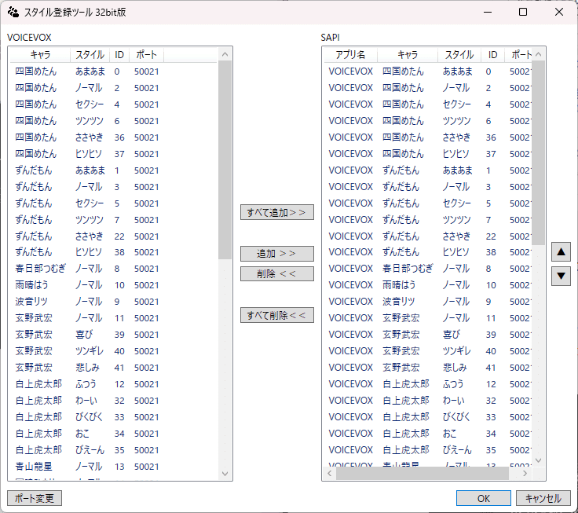The image size is (578, 513).
Task: Select 春日部つむぎ row in SAPI list
Action: pyautogui.click(x=428, y=269)
